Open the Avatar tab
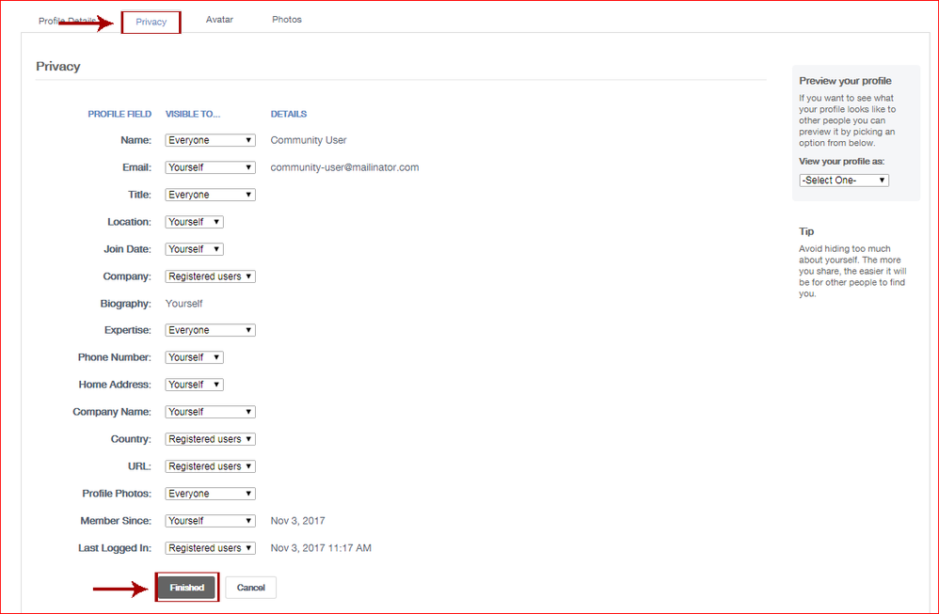939x614 pixels. coord(219,20)
